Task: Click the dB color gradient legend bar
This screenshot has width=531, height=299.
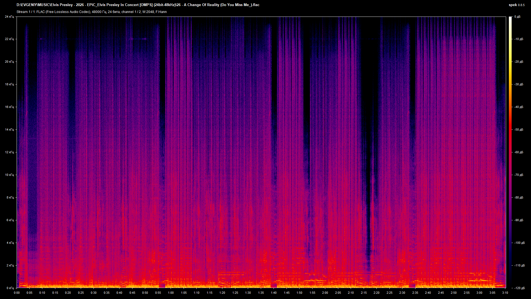Action: pyautogui.click(x=511, y=152)
